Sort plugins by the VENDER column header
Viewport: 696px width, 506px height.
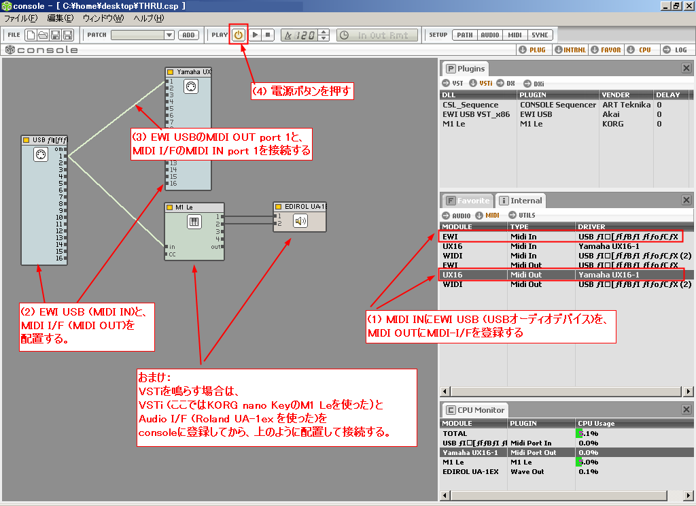(626, 95)
